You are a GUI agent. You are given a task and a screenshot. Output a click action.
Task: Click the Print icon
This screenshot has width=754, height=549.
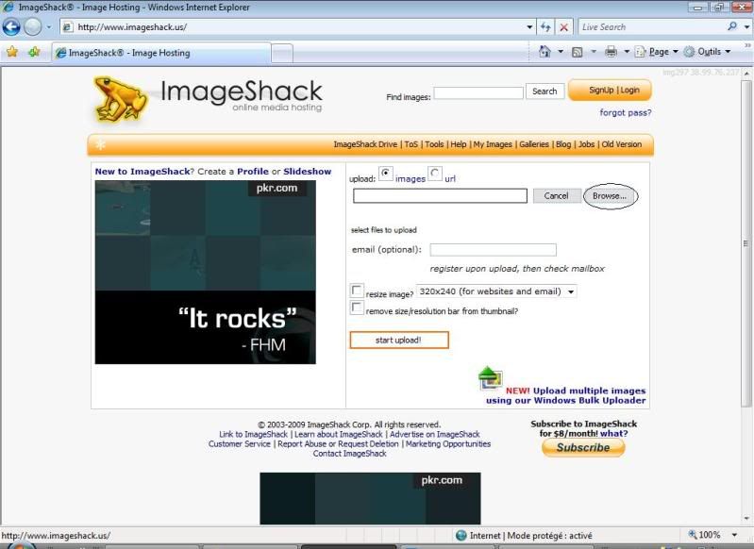[611, 52]
